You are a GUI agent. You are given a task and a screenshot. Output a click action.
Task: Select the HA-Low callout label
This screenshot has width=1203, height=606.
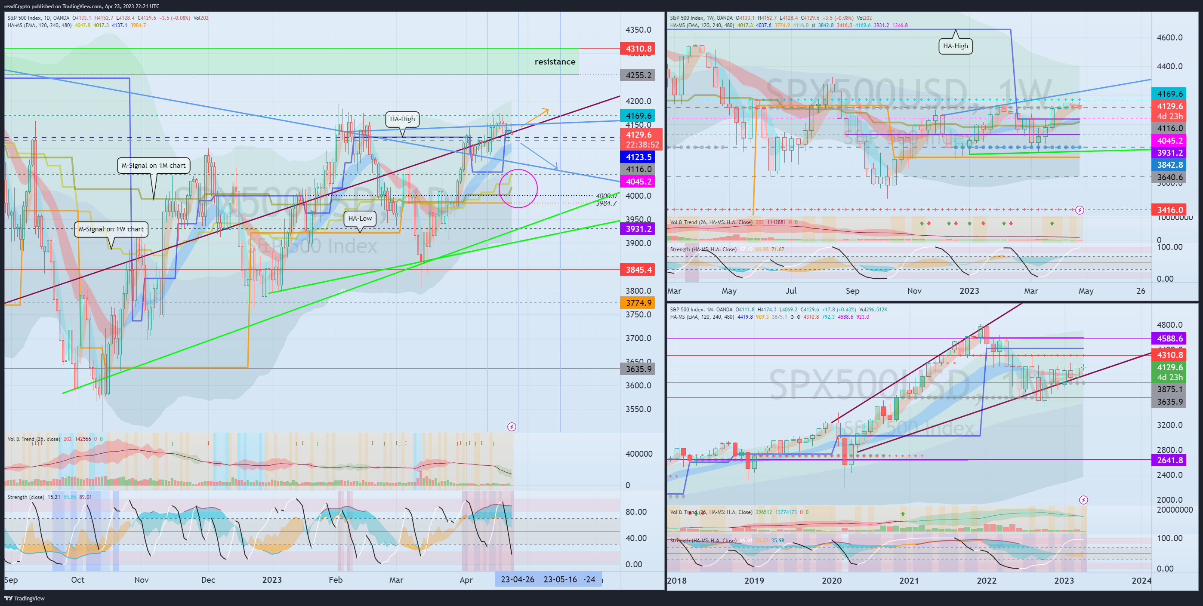[360, 218]
